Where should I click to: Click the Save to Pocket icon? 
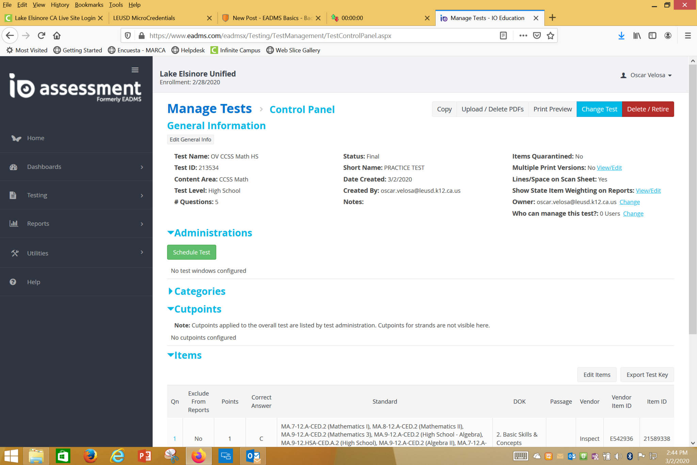[x=537, y=35]
